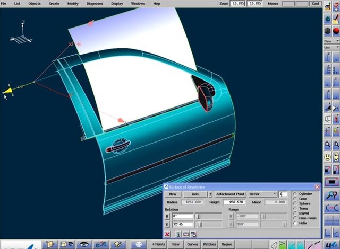Click the Rotation B slider handle
The width and height of the screenshot is (340, 249).
click(x=198, y=216)
